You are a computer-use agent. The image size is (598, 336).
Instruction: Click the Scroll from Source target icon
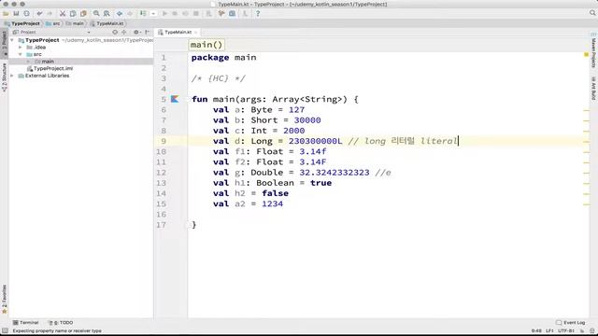point(115,33)
